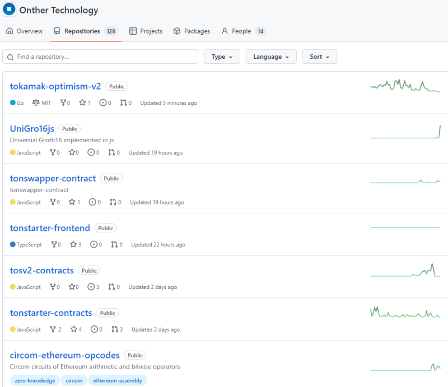The image size is (448, 387).
Task: Click the Public badge next to tonstarter-frontend
Action: click(105, 228)
